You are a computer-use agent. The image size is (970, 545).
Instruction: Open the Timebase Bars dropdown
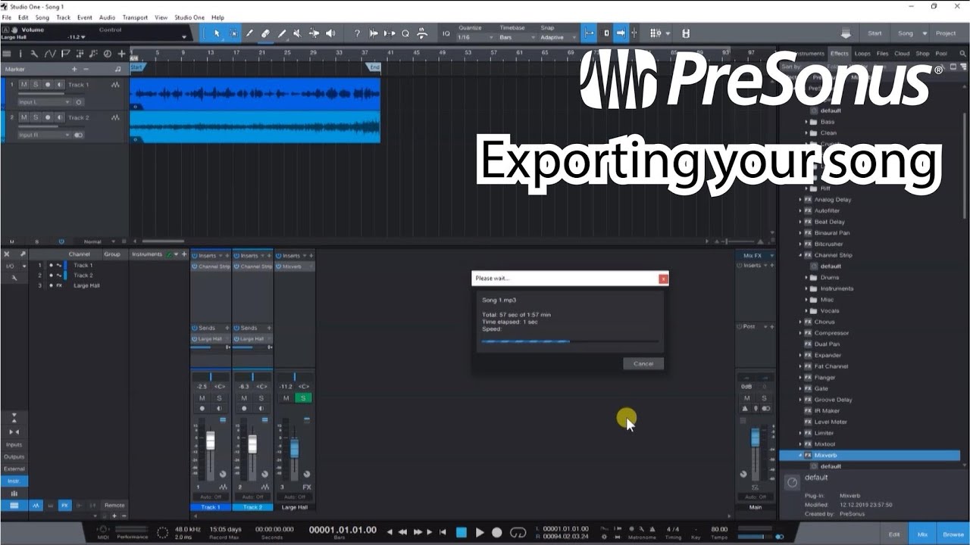point(517,37)
